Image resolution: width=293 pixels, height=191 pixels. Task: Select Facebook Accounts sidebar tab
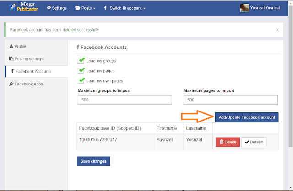[37, 71]
